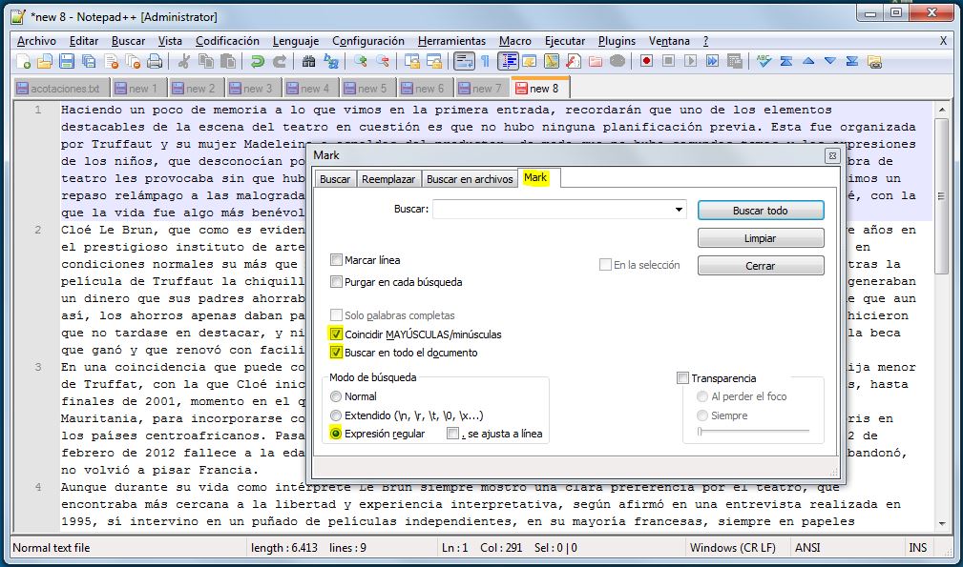Click the Copy toolbar icon

[x=206, y=61]
